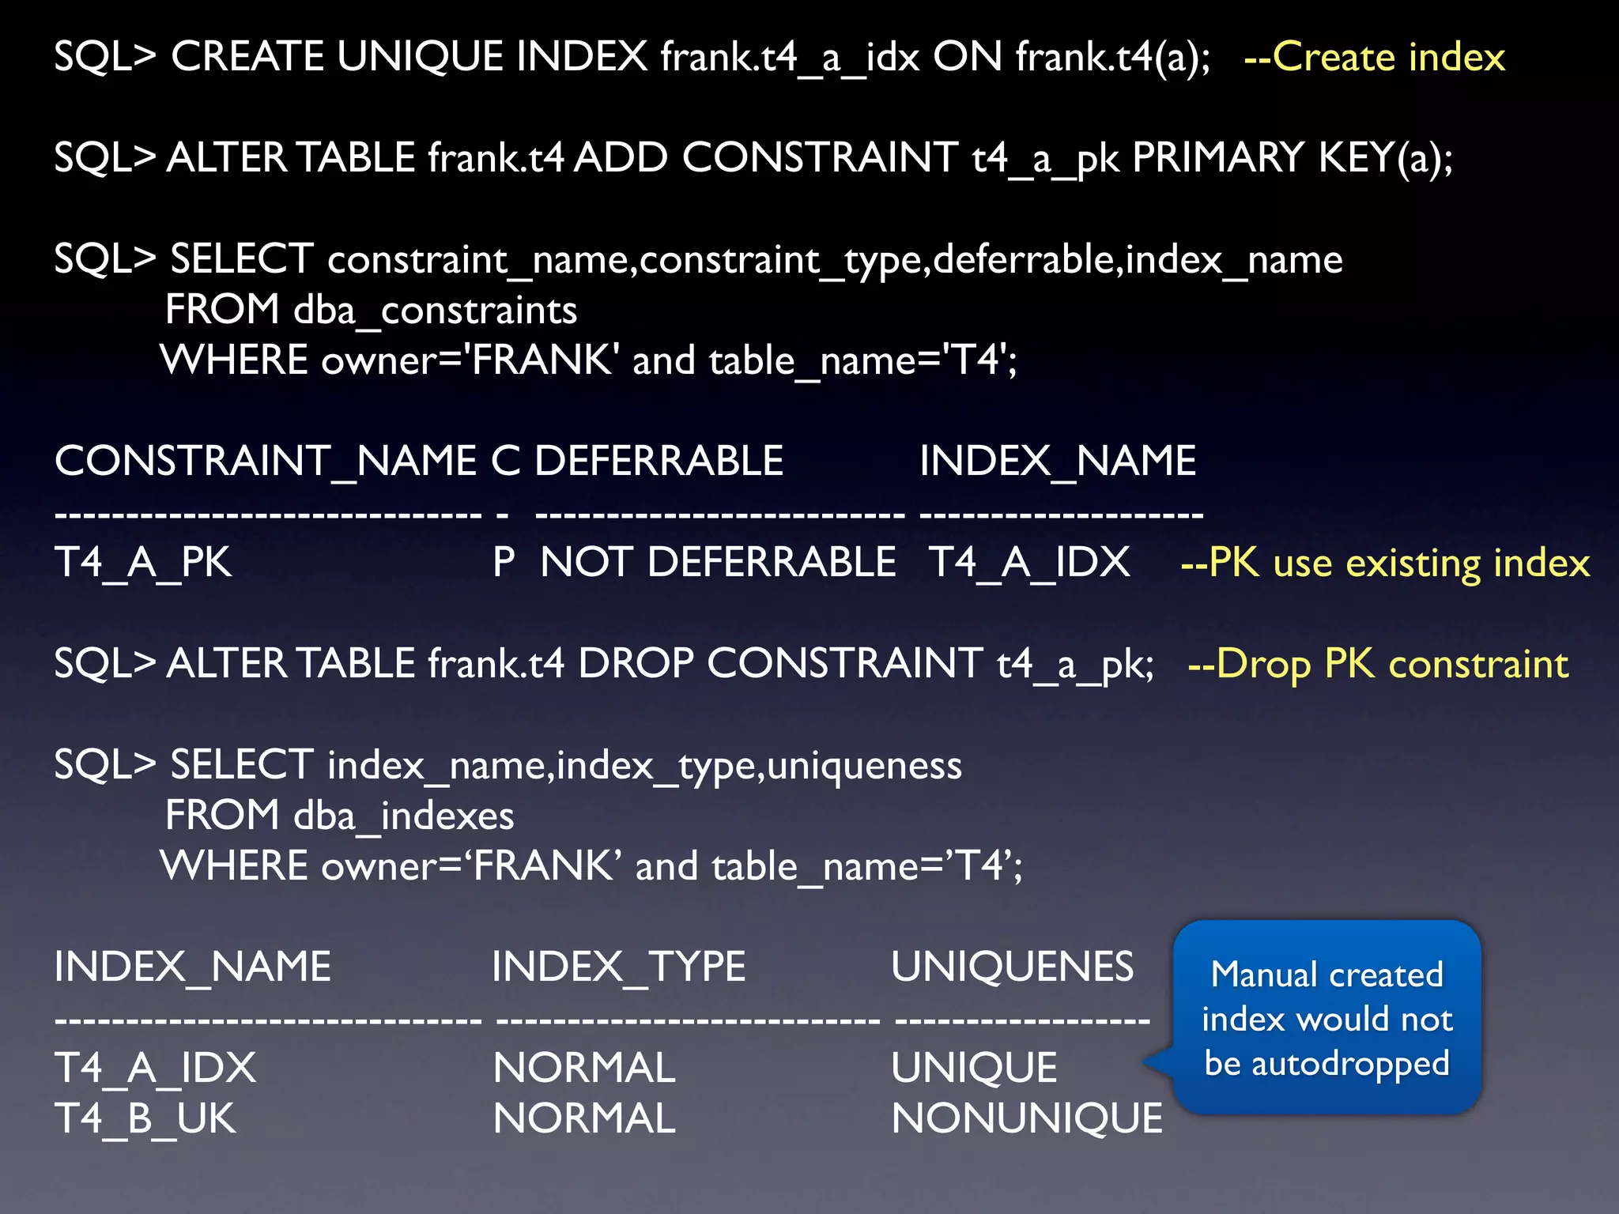
Task: Click the T4_A_PK constraint name value
Action: [143, 564]
